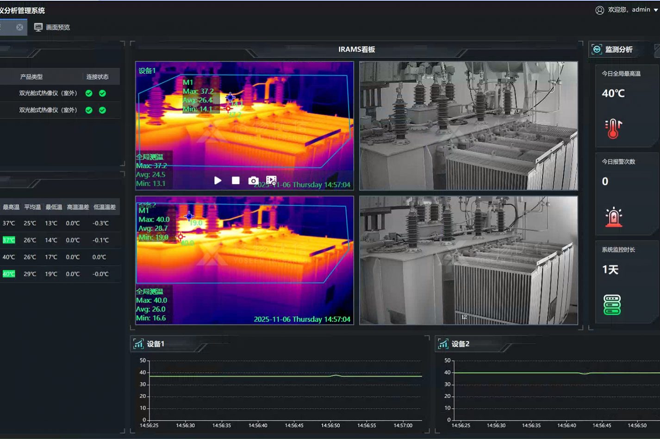Click the chart icon beside 设备1 graph title

point(138,344)
